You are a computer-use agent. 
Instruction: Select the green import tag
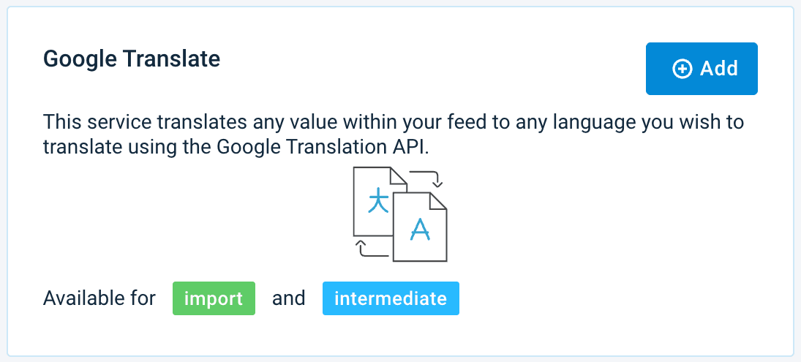coord(214,298)
